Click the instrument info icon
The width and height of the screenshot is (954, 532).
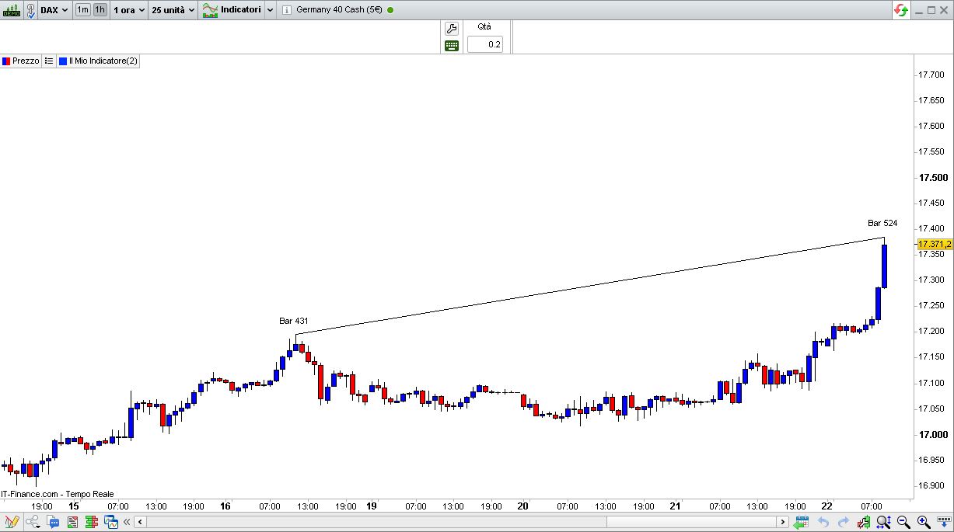pyautogui.click(x=287, y=10)
